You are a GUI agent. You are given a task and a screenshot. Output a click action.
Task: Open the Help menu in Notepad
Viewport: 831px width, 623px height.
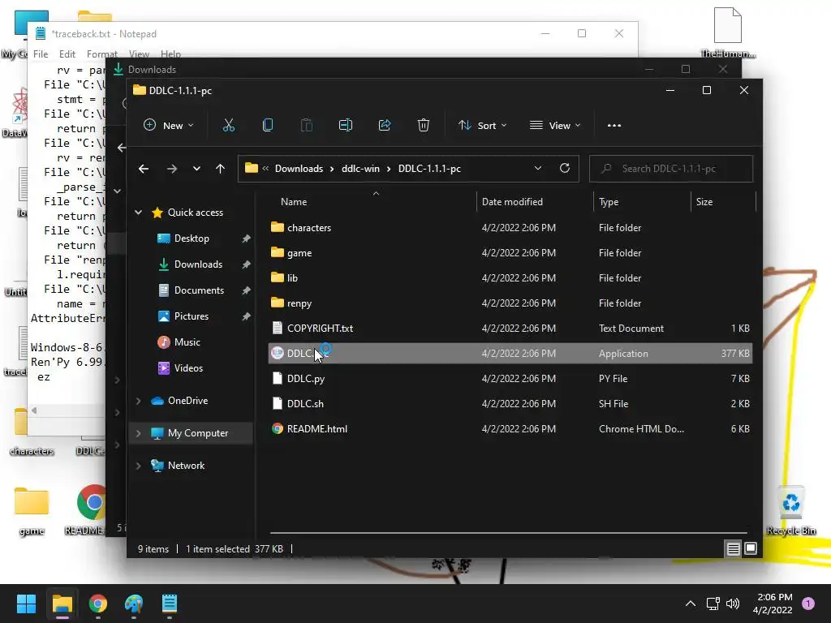click(170, 54)
